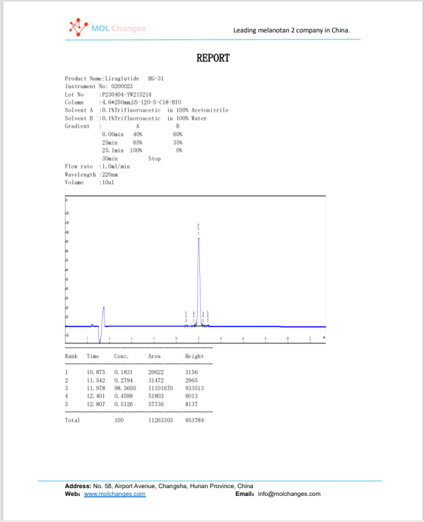Click the Product Name:Liraglutide line
Screen dimensions: 424x522
click(114, 78)
